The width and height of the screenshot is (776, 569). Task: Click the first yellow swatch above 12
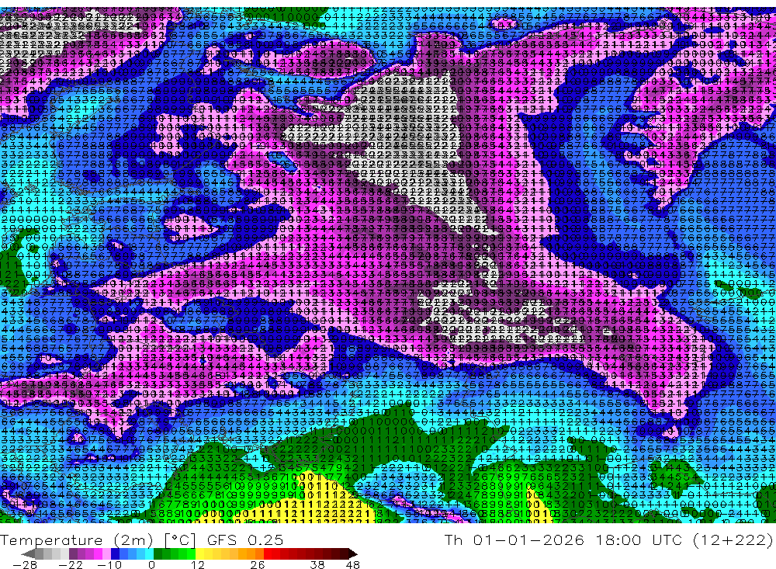point(200,553)
